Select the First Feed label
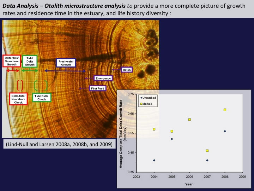This screenshot has height=191, width=254. tap(97, 88)
